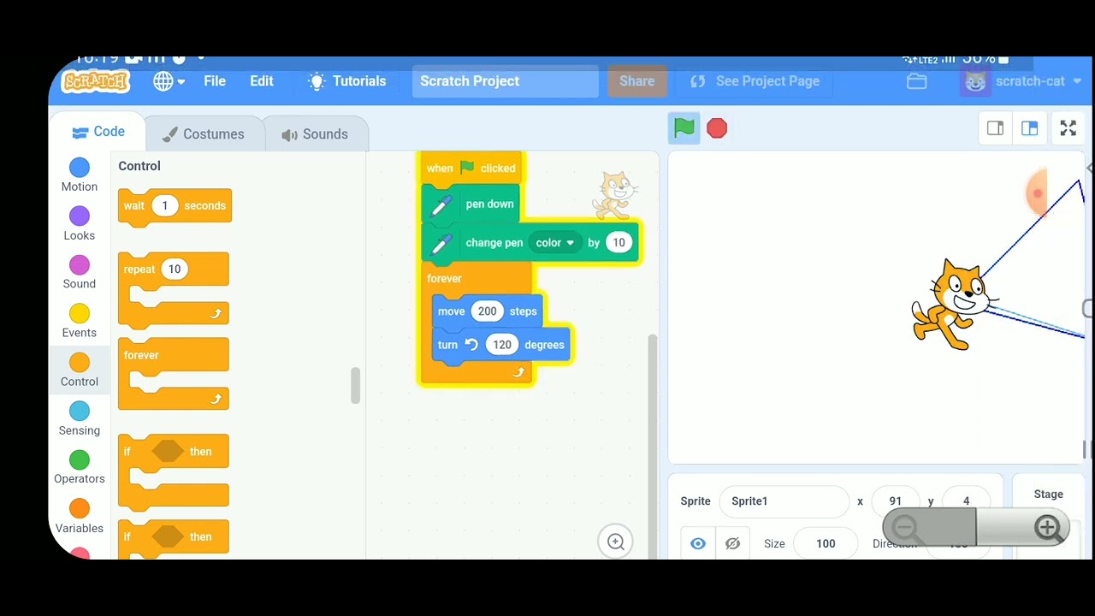Select the Control block category
The height and width of the screenshot is (616, 1095).
80,370
